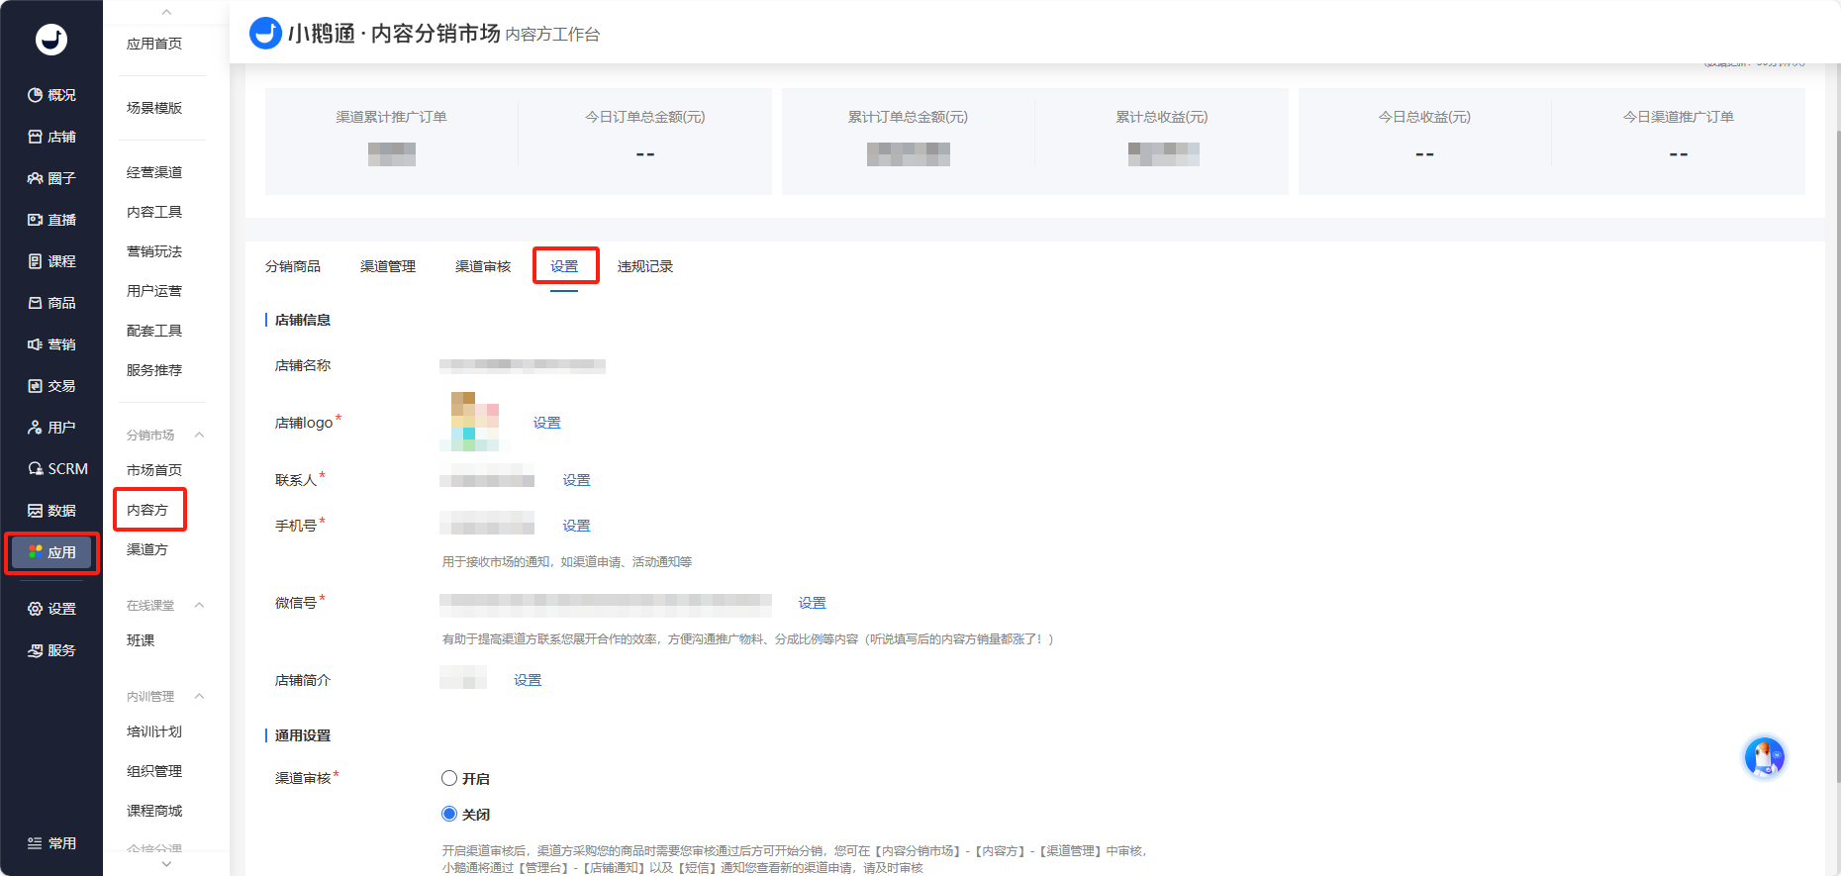Open the 常用 frequently used menu
This screenshot has width=1841, height=876.
coord(51,843)
